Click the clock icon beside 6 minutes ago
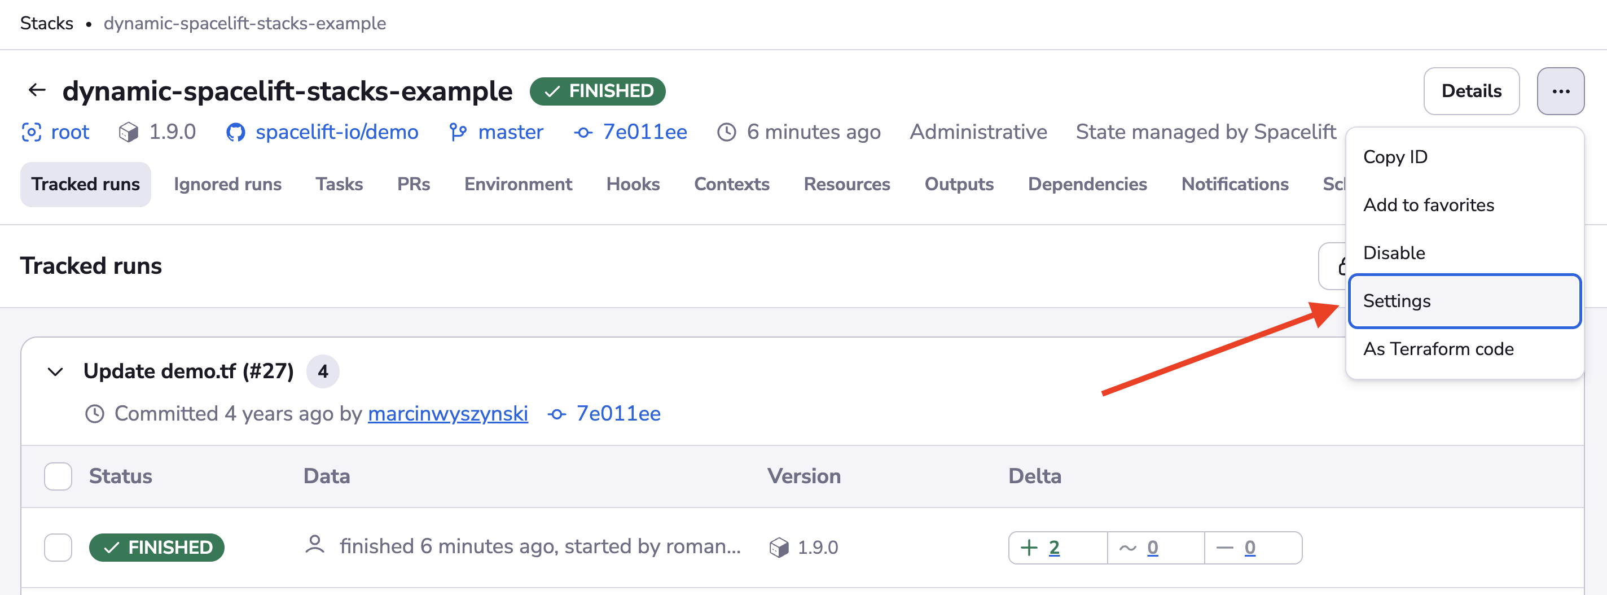Image resolution: width=1607 pixels, height=595 pixels. [726, 132]
